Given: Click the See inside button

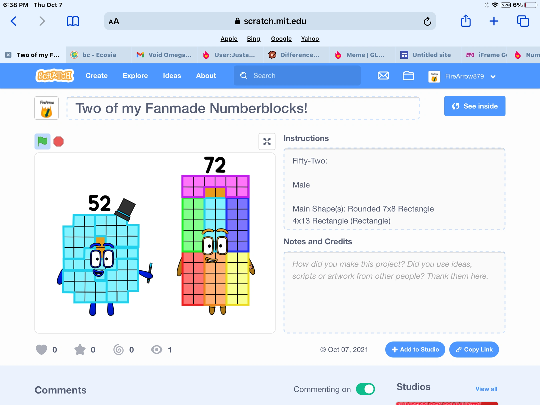Looking at the screenshot, I should [474, 106].
